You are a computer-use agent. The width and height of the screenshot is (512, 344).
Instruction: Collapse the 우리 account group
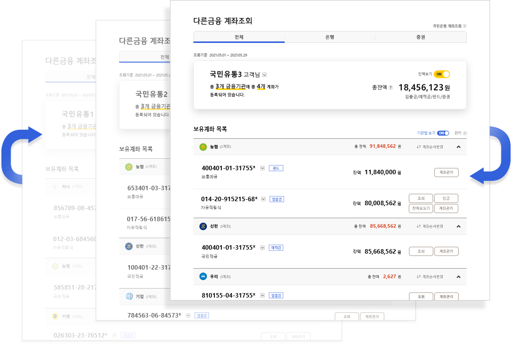(459, 277)
